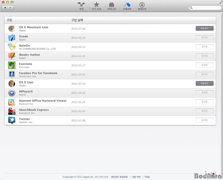The height and width of the screenshot is (180, 223).
Task: Open the OS X Mountain Lion title
Action: coord(34,27)
